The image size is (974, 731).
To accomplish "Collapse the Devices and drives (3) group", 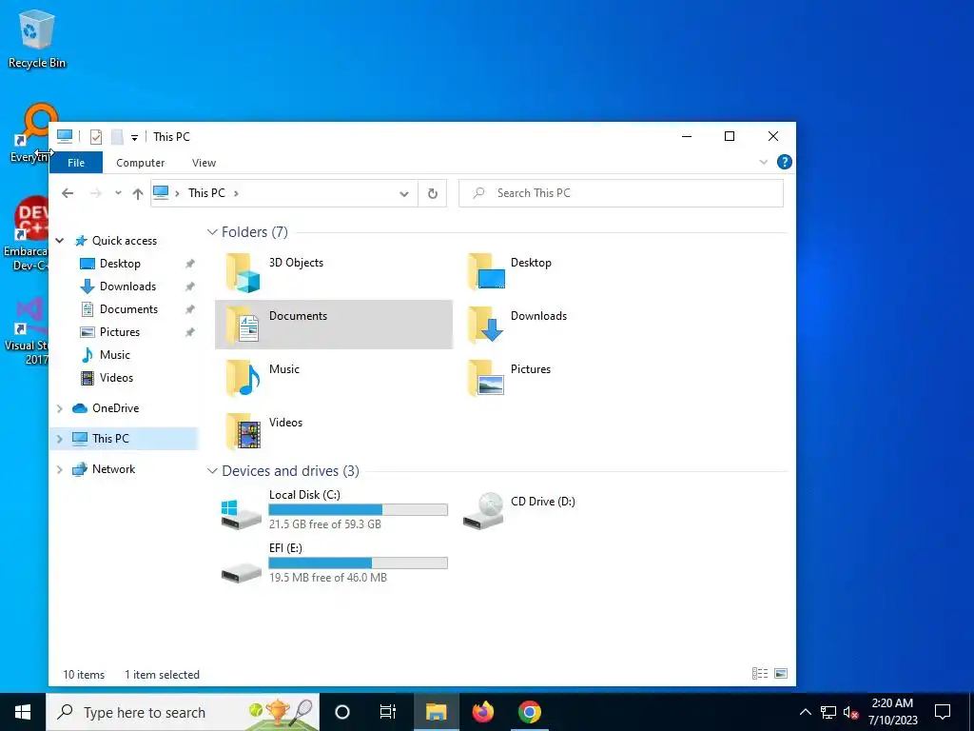I will coord(212,471).
